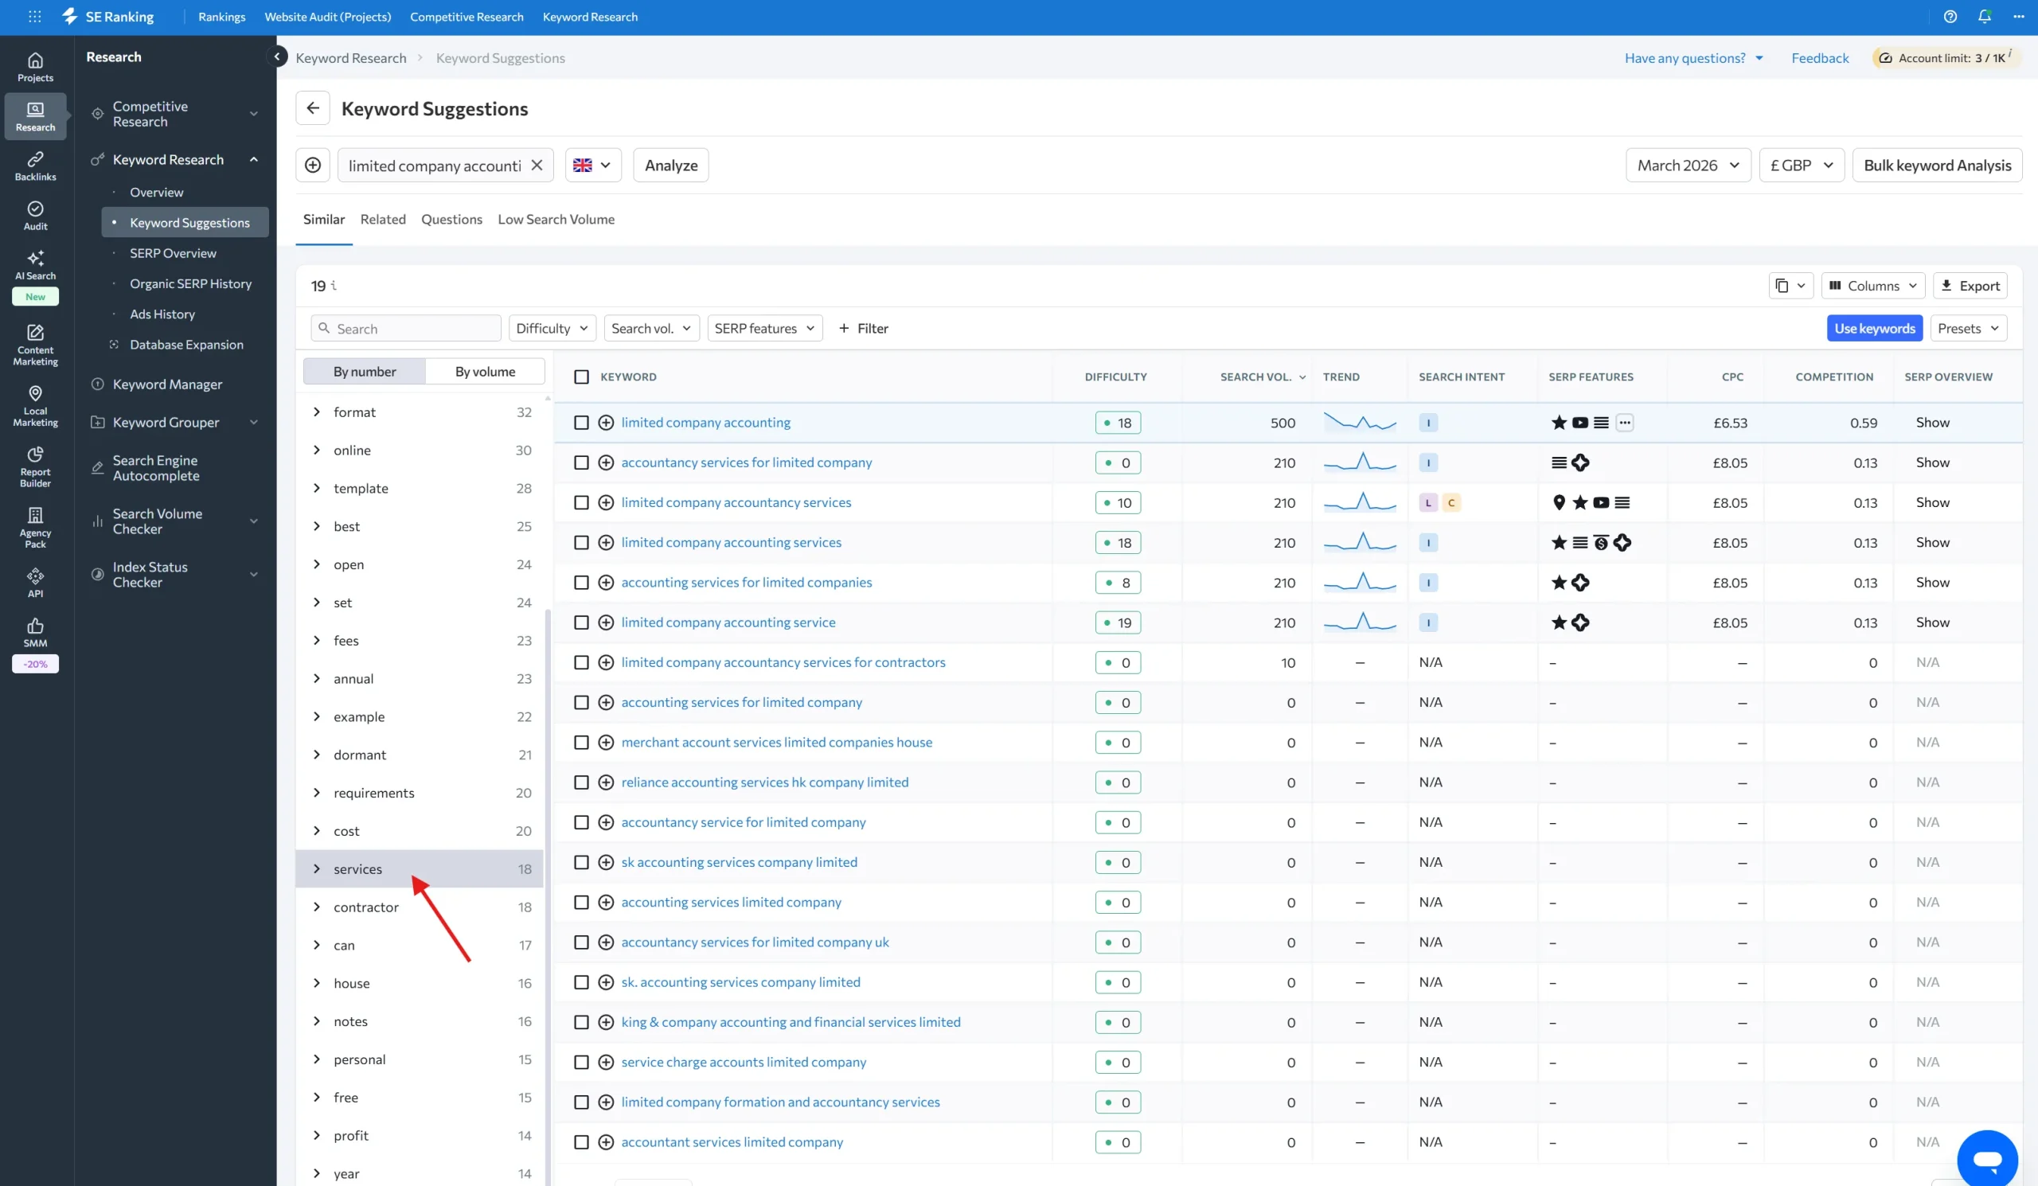This screenshot has width=2038, height=1186.
Task: Click the add keyword plus icon
Action: coord(312,165)
